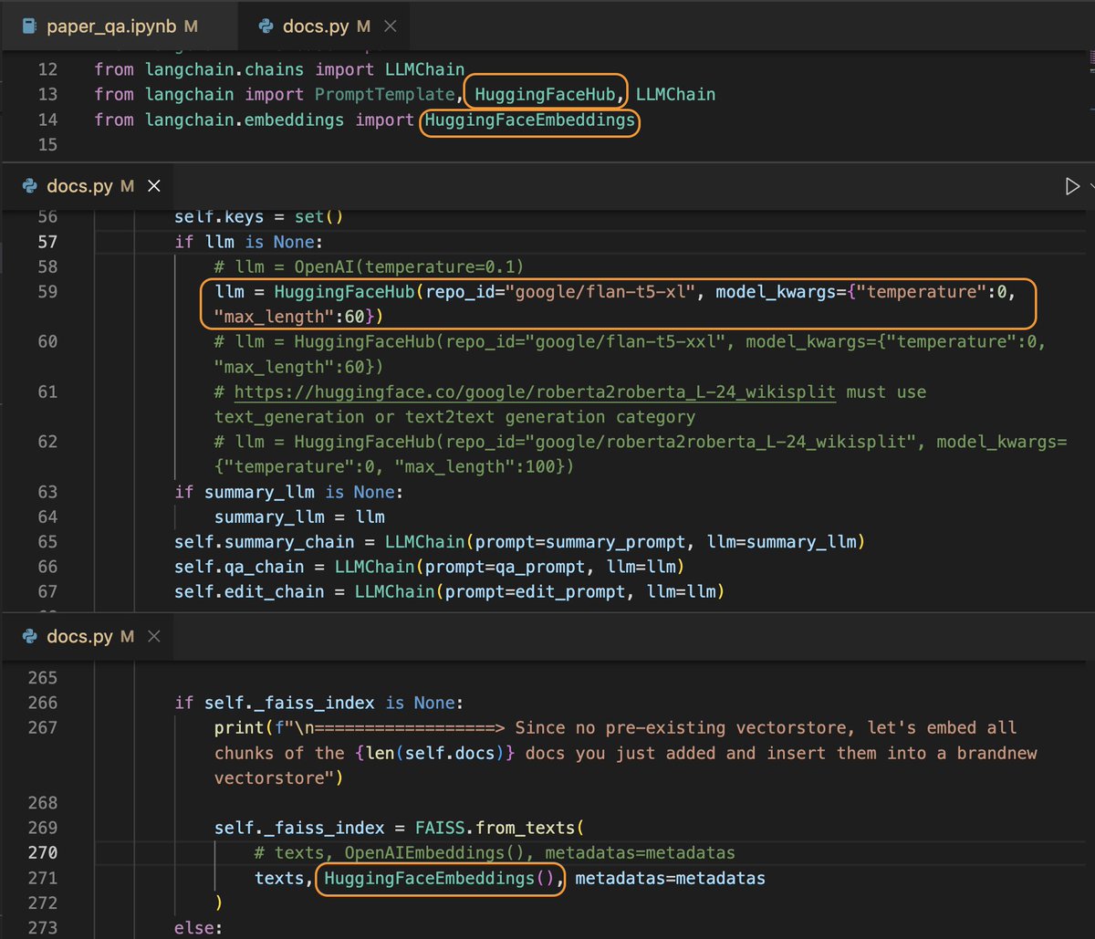Click line number 59 in the gutter

click(47, 292)
